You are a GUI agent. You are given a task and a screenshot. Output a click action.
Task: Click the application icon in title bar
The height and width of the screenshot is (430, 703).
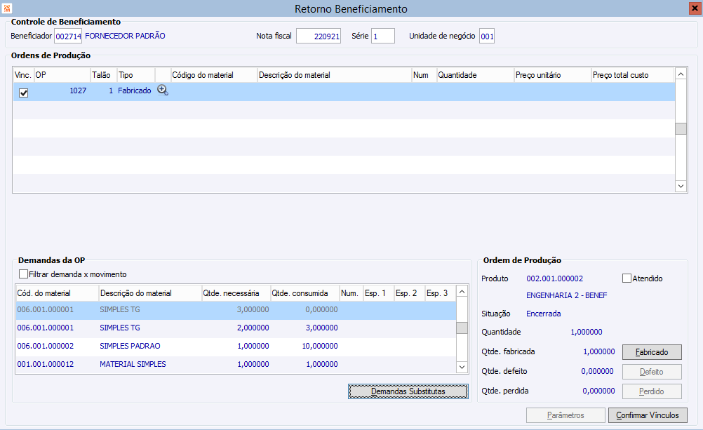click(8, 8)
